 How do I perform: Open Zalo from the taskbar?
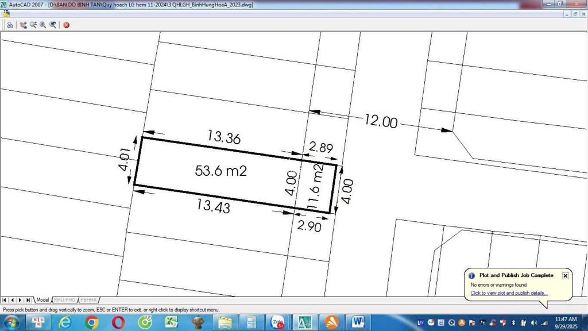click(278, 322)
